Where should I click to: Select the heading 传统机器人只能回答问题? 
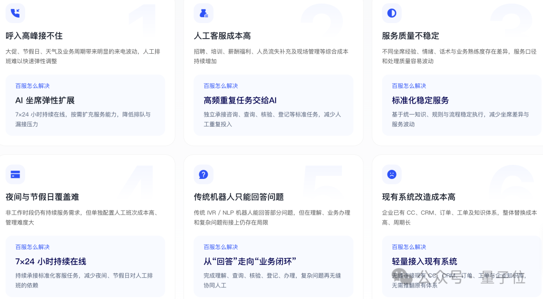pos(239,197)
